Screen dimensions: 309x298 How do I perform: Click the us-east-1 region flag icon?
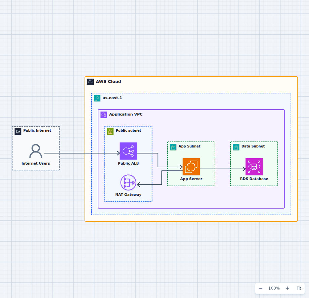coord(97,98)
